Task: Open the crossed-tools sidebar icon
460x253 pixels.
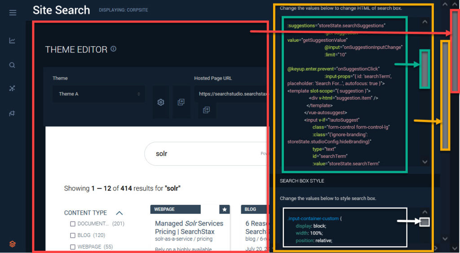Action: pyautogui.click(x=12, y=89)
